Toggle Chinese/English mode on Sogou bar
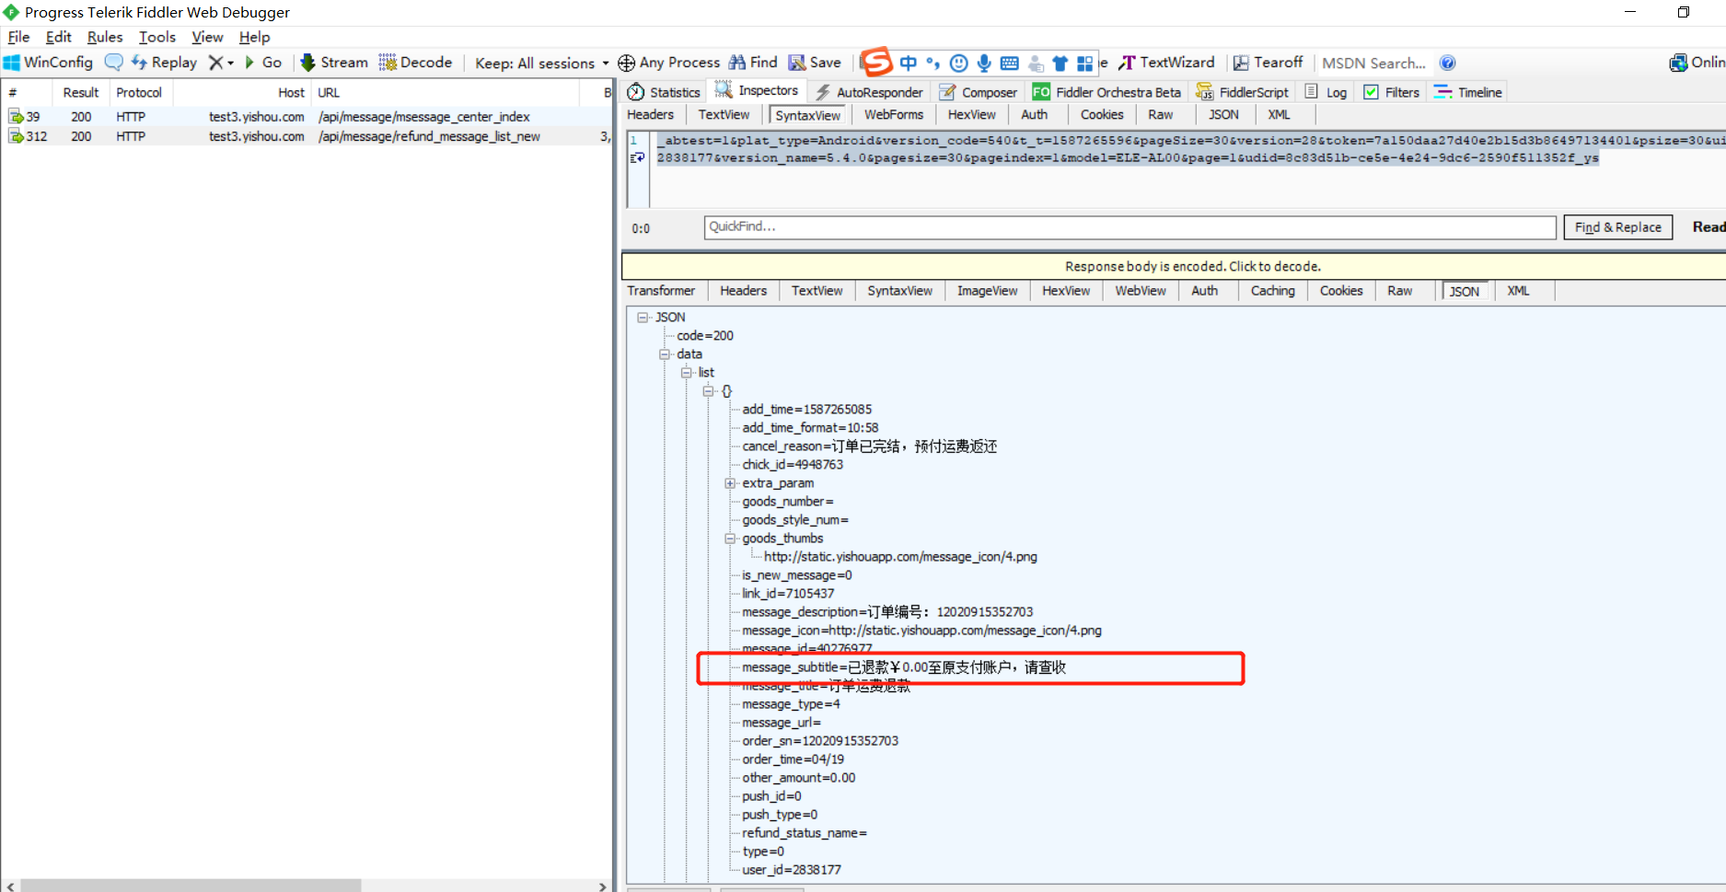This screenshot has width=1726, height=892. click(x=909, y=63)
